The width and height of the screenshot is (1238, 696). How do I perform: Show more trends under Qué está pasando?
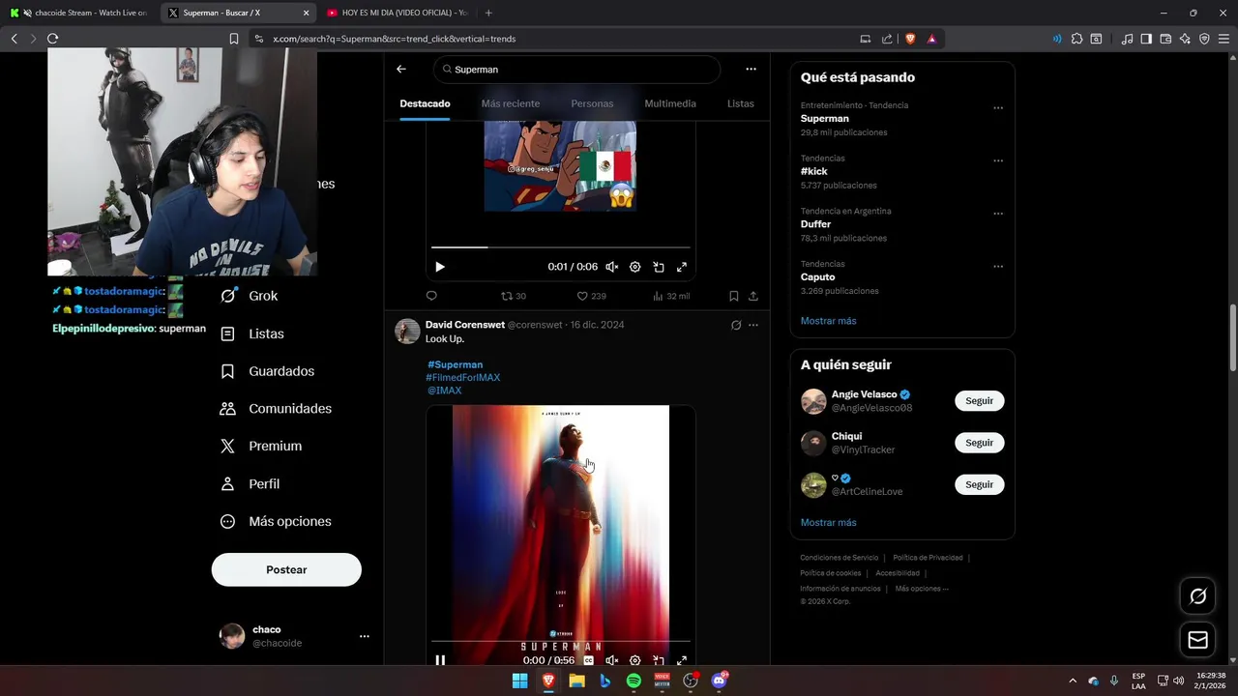click(x=828, y=321)
